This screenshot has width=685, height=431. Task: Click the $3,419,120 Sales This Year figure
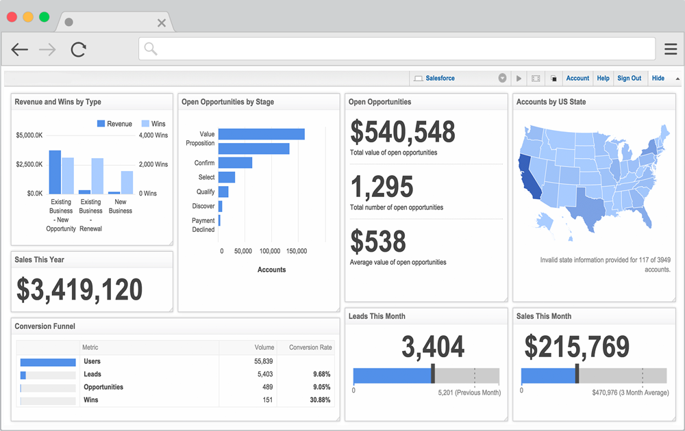point(79,289)
